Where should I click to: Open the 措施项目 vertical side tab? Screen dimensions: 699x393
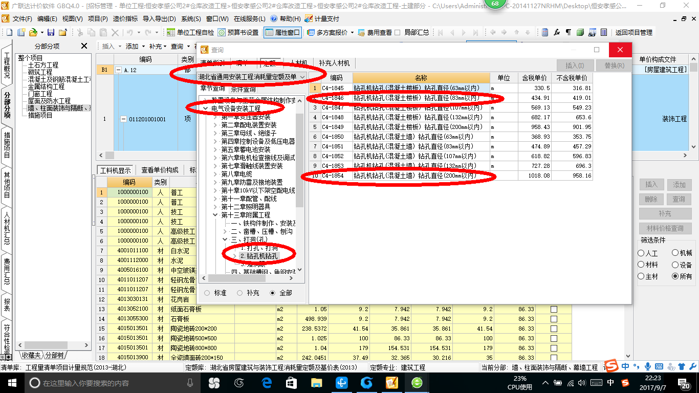tap(7, 145)
